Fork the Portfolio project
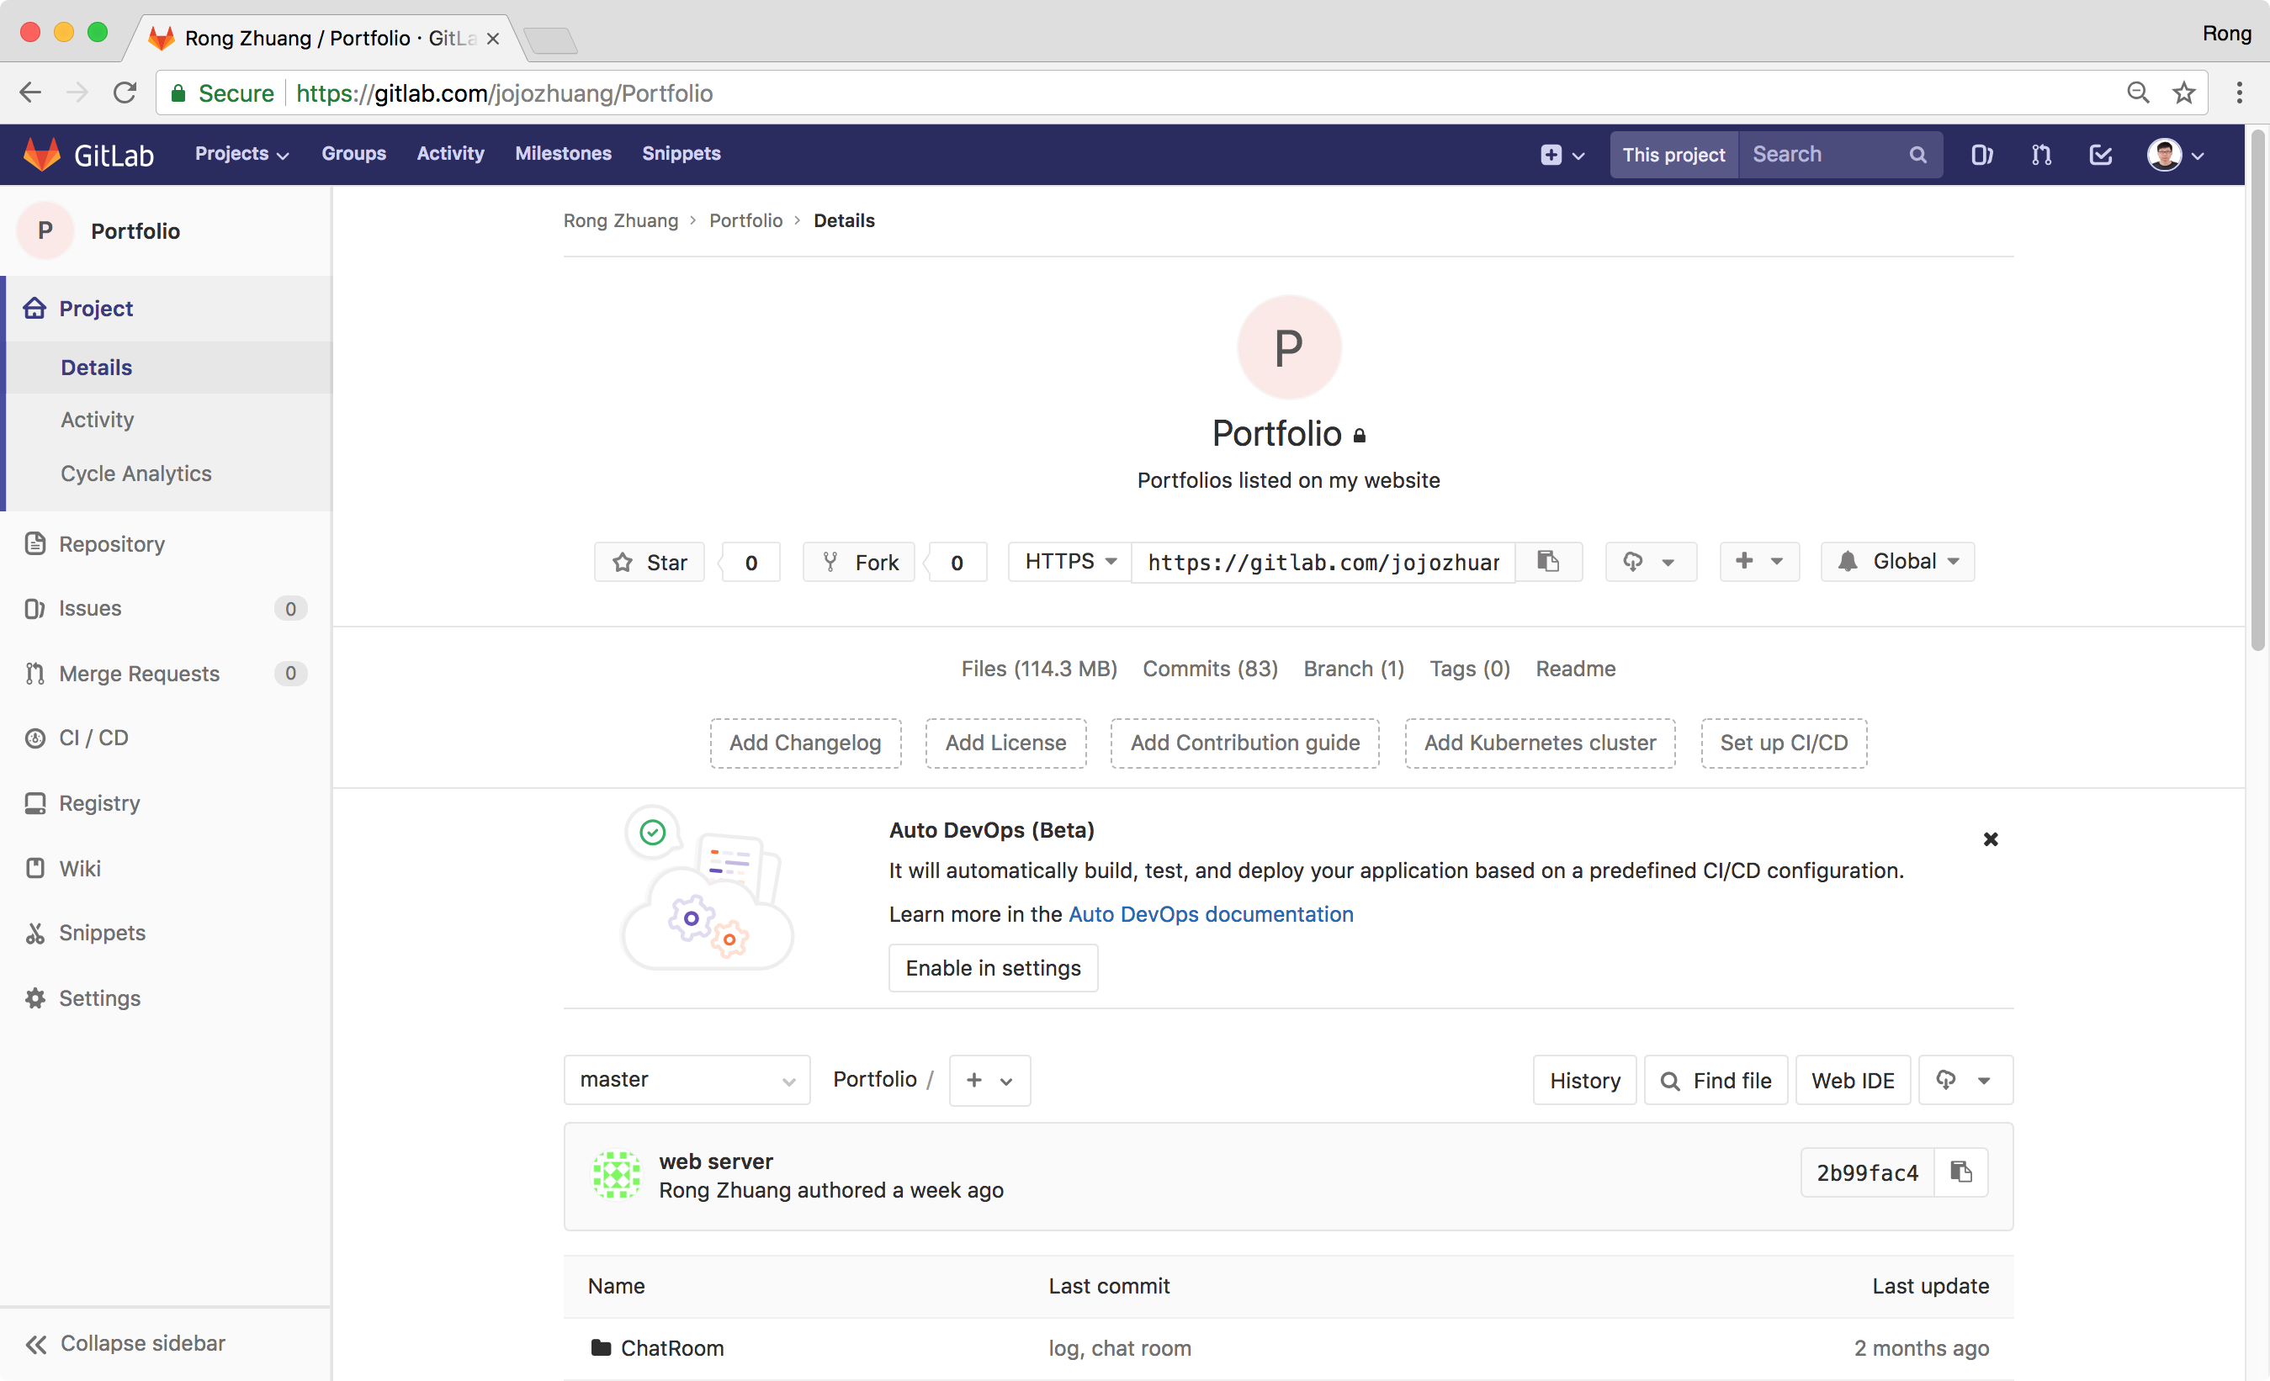This screenshot has width=2270, height=1381. 860,562
